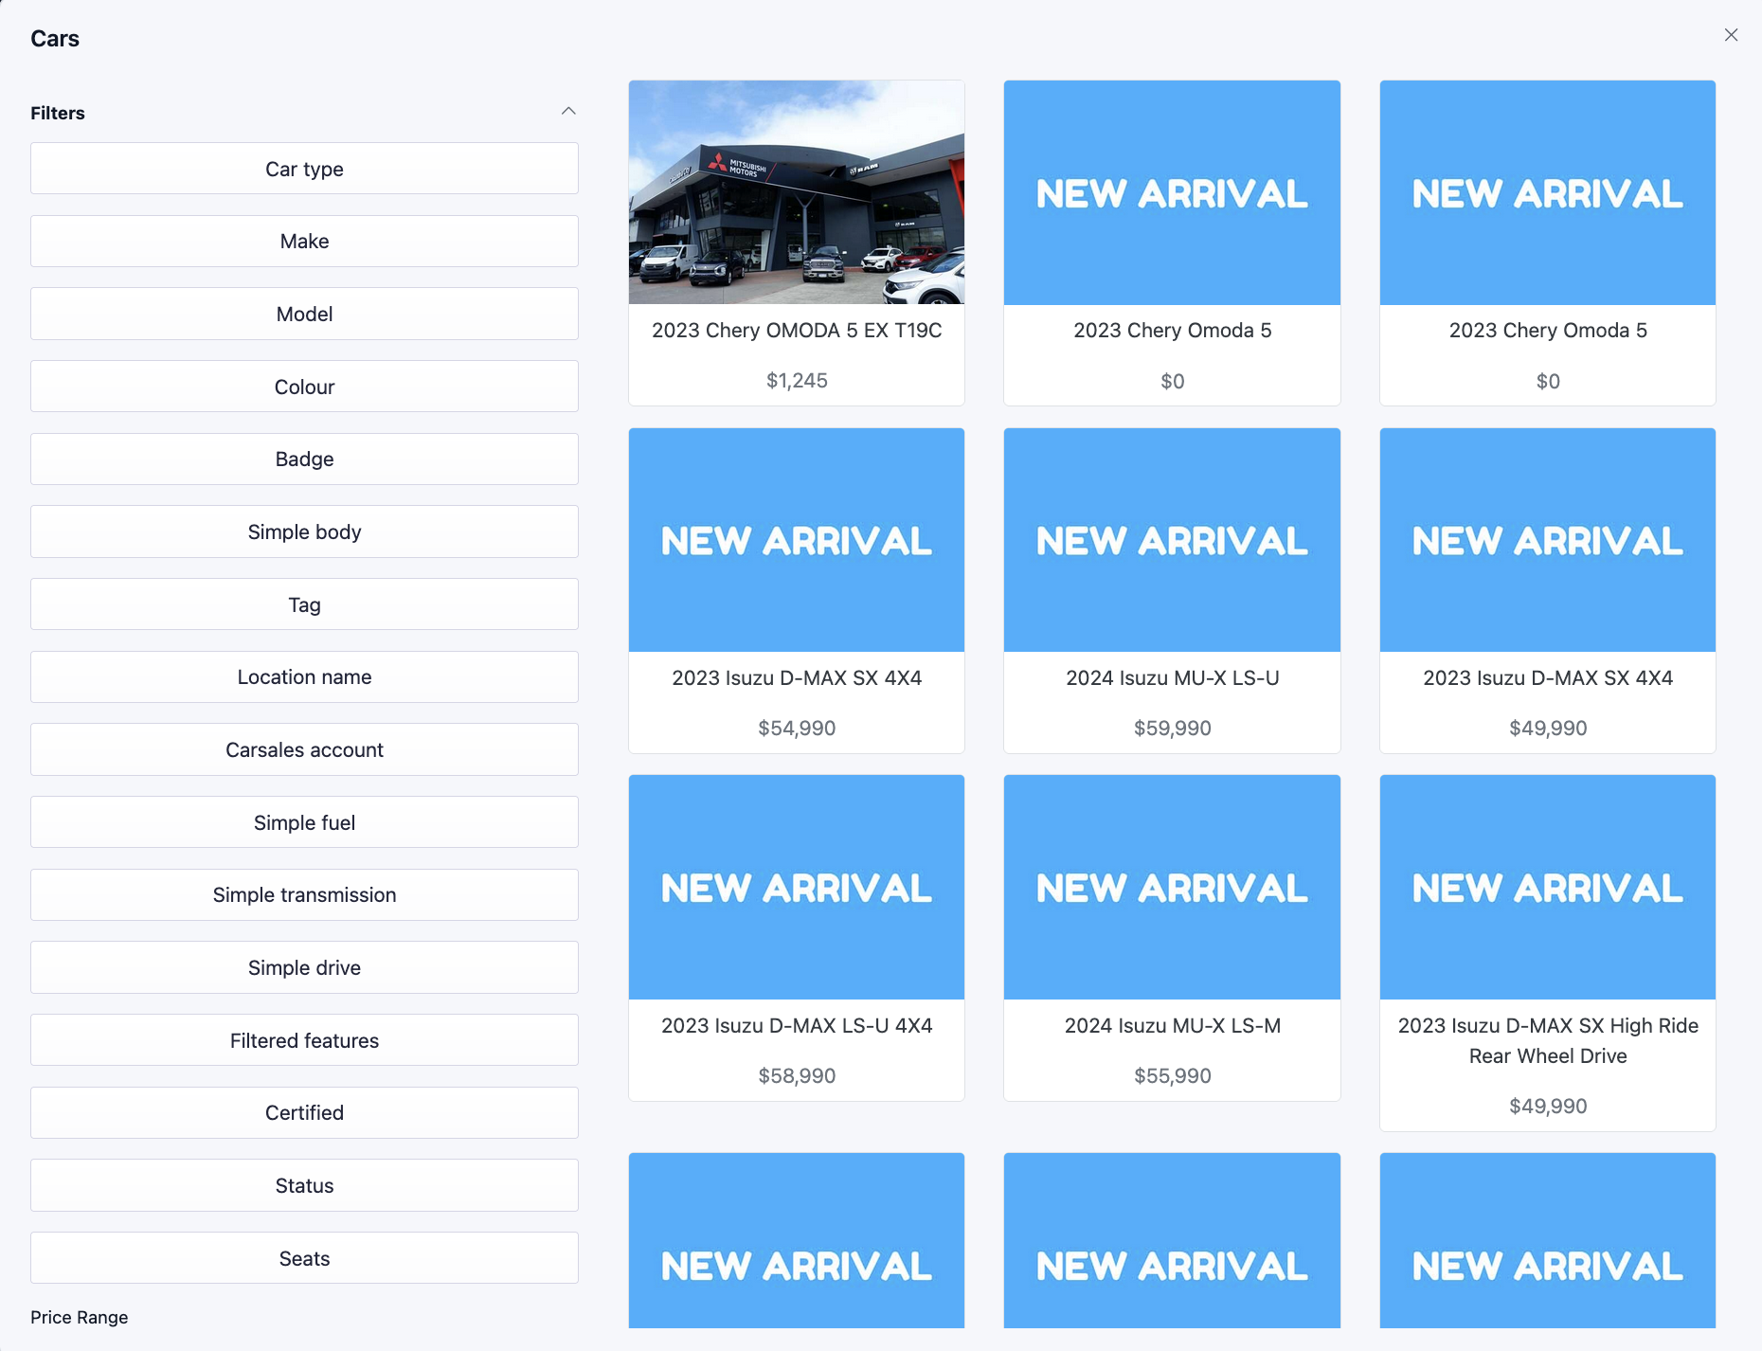Open the Simple fuel filter
Image resolution: width=1762 pixels, height=1351 pixels.
pos(304,822)
